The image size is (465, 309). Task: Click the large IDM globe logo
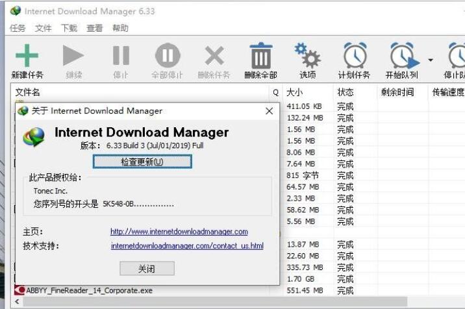click(x=34, y=137)
